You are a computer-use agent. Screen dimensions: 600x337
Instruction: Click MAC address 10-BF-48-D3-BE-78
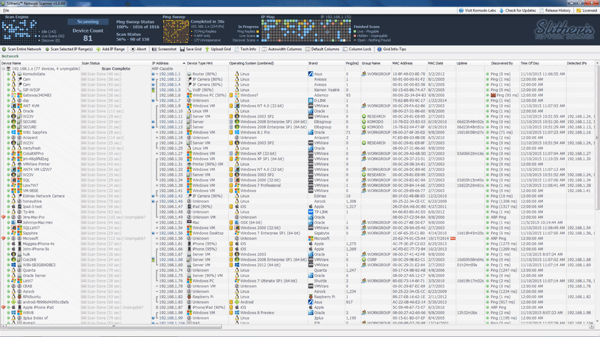tap(408, 74)
